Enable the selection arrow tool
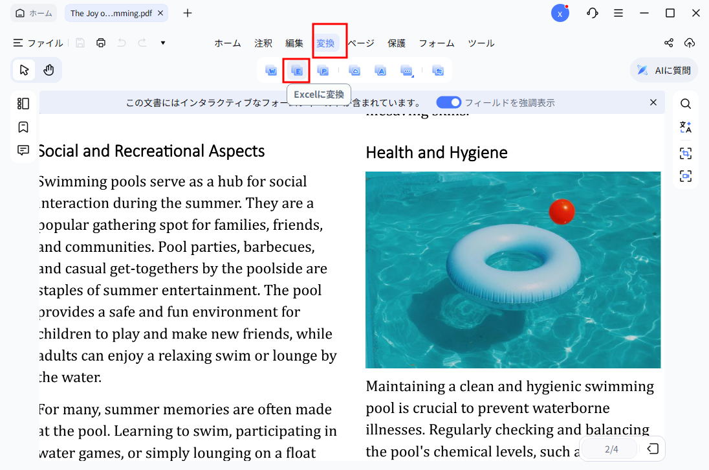The width and height of the screenshot is (709, 470). click(24, 69)
